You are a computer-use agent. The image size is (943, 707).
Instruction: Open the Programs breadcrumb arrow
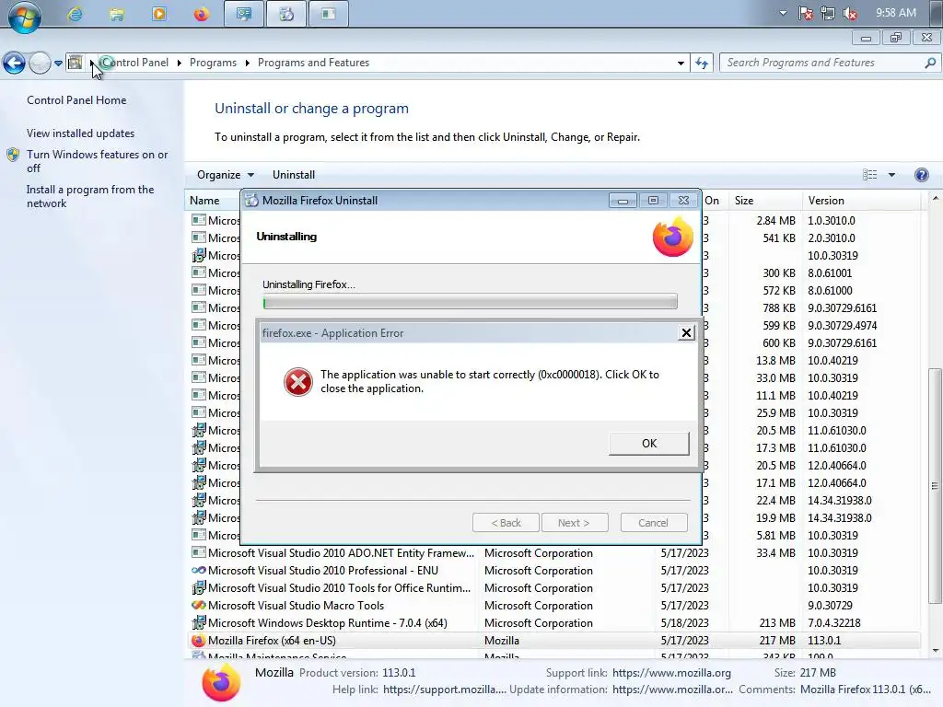[247, 63]
